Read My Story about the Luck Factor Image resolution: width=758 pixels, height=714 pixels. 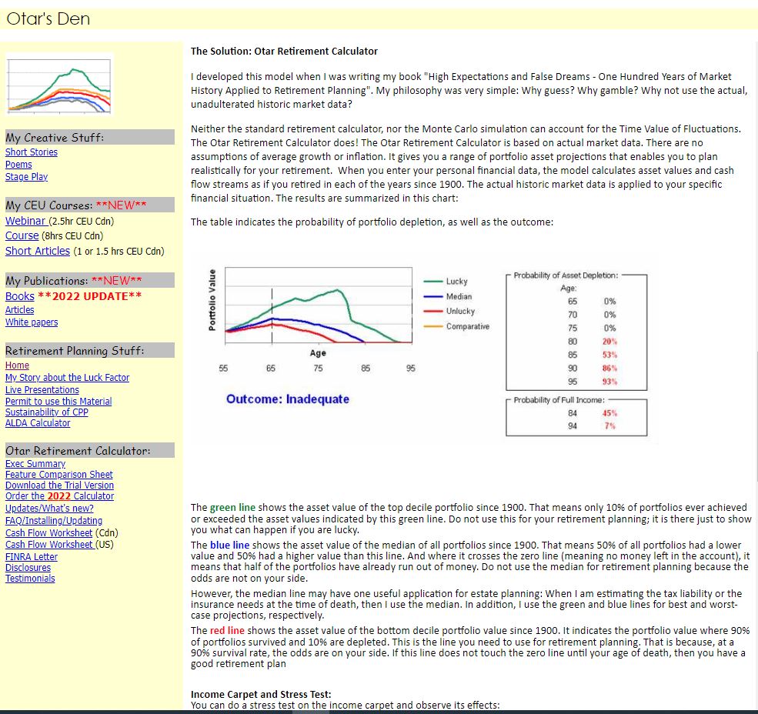[67, 378]
